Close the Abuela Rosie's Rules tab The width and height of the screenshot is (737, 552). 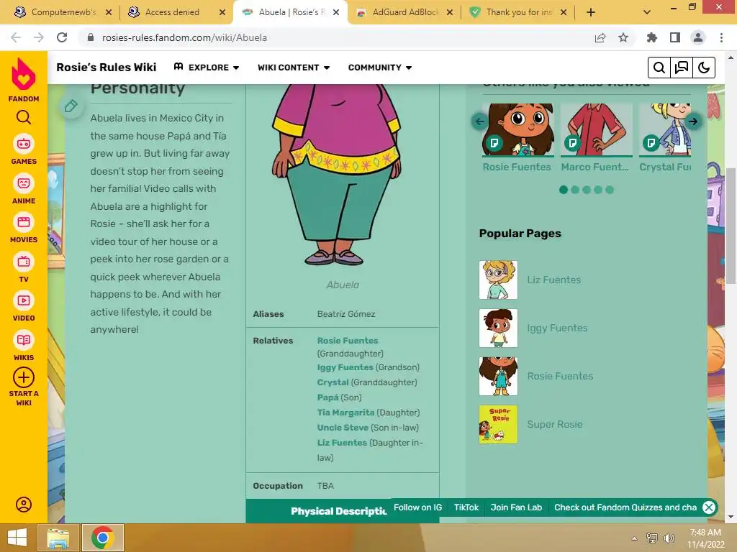[x=336, y=12]
